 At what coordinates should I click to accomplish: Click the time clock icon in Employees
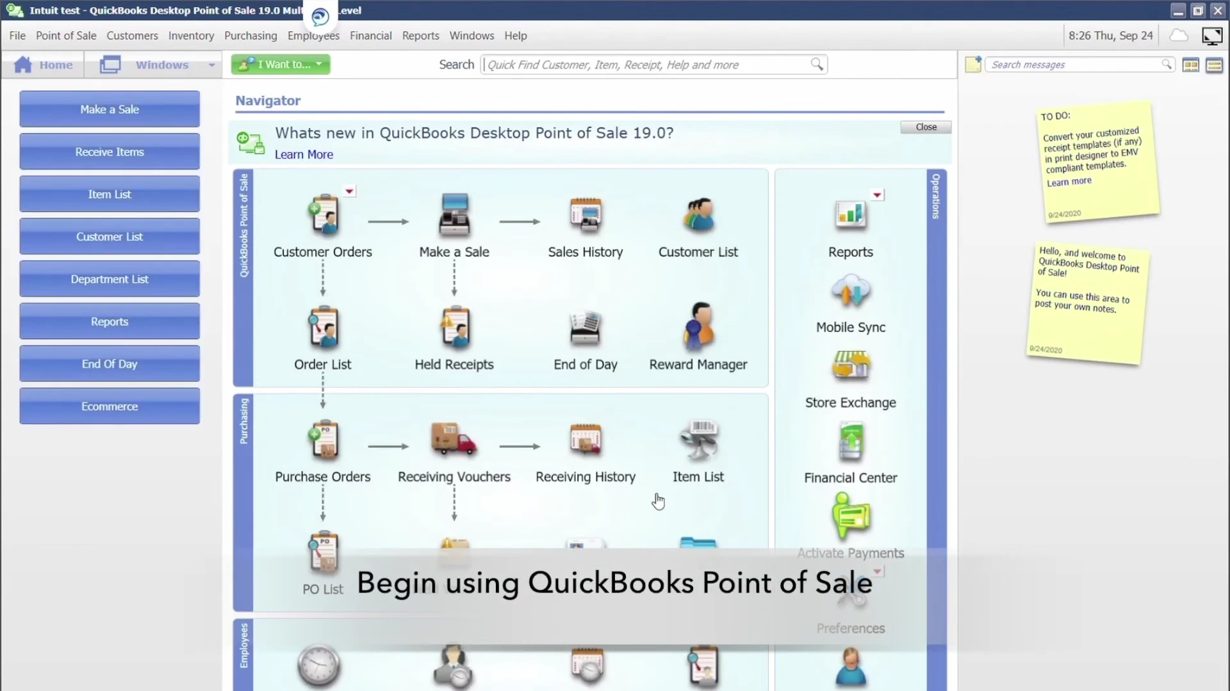pos(318,665)
